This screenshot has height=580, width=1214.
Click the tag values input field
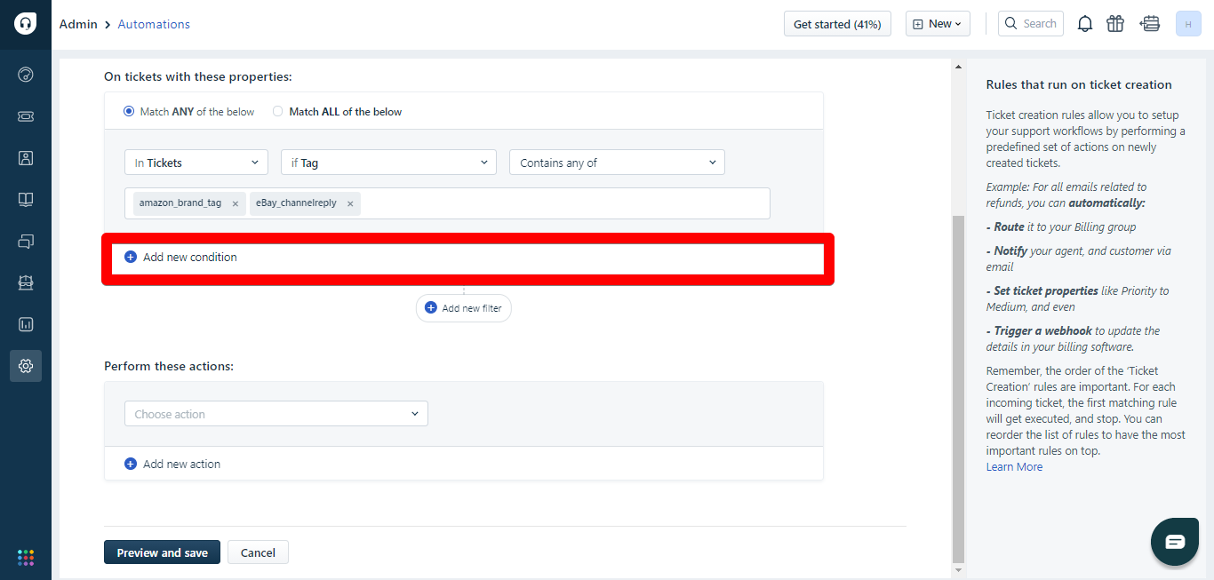pyautogui.click(x=447, y=203)
